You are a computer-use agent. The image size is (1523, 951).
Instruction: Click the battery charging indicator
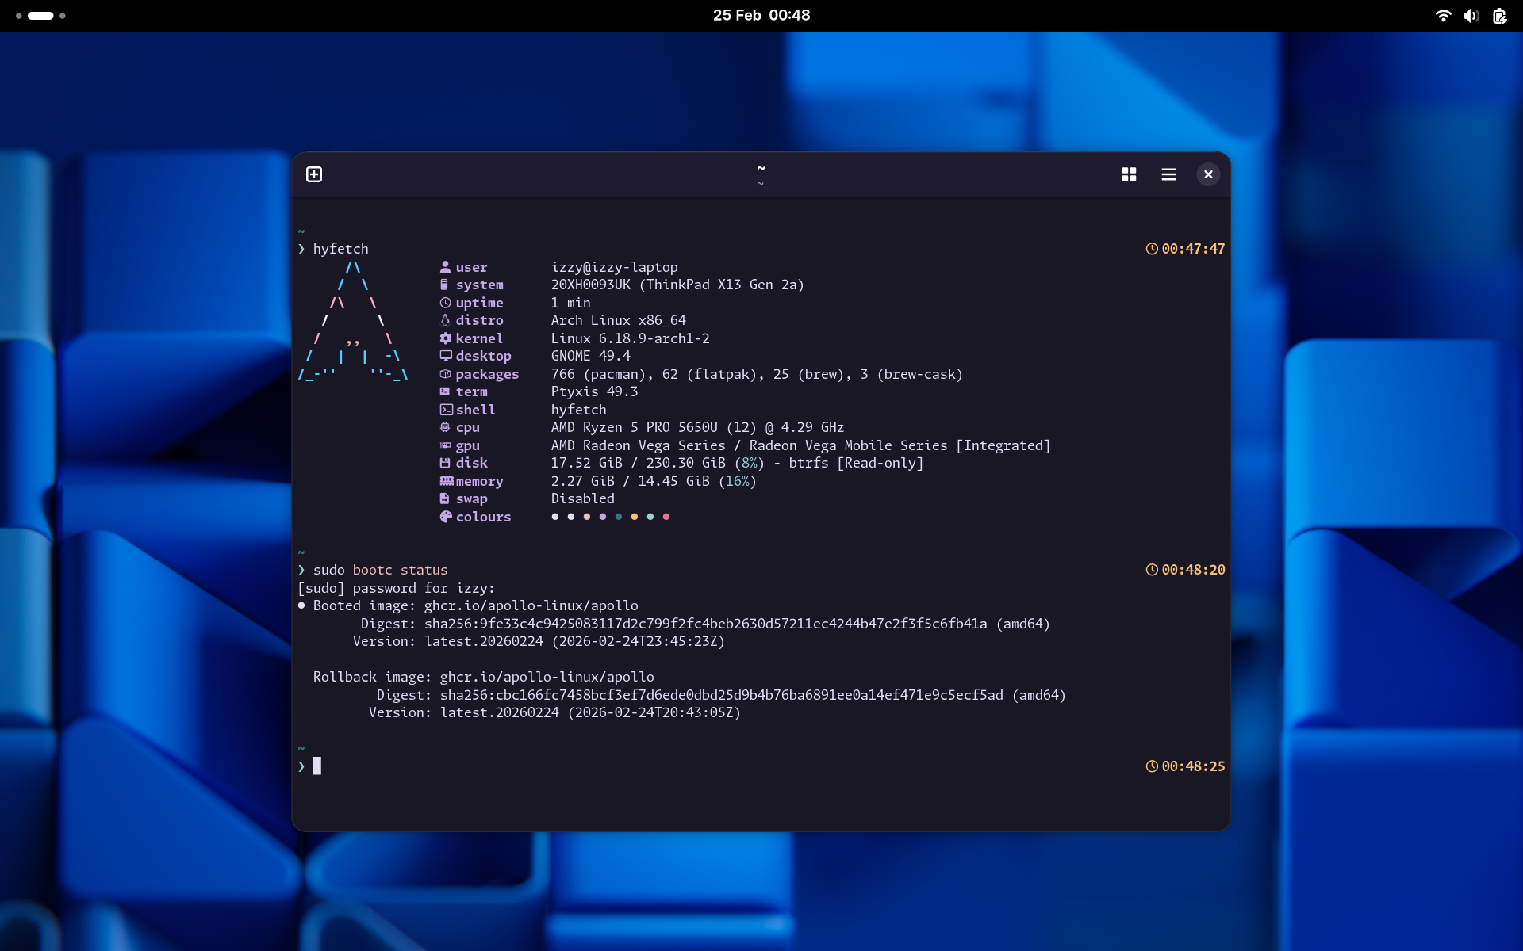click(1499, 16)
